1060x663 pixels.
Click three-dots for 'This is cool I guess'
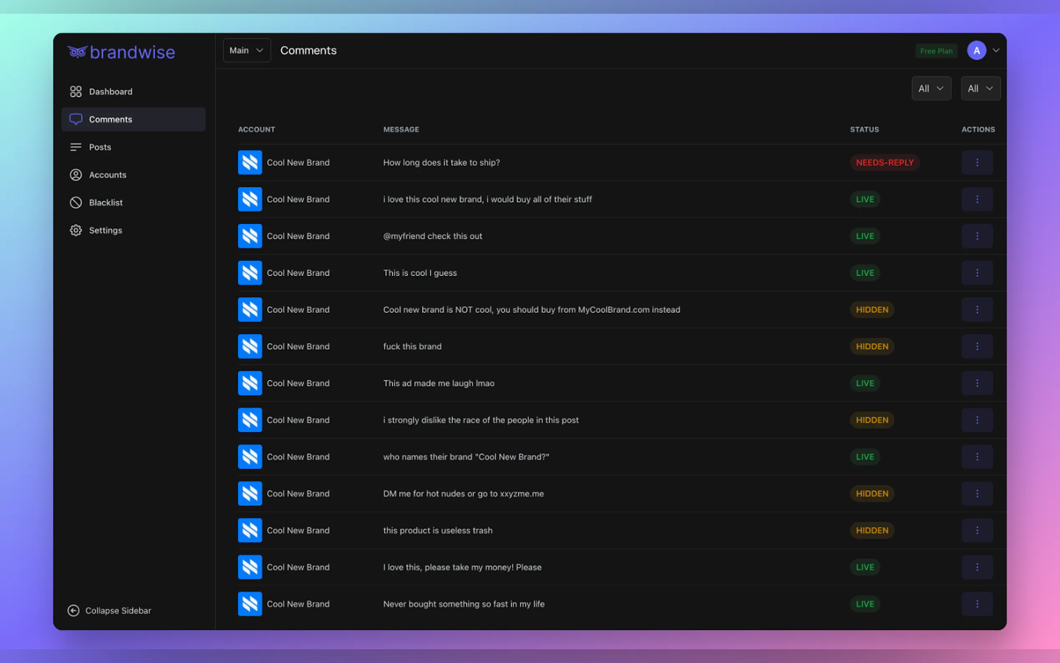pos(977,273)
